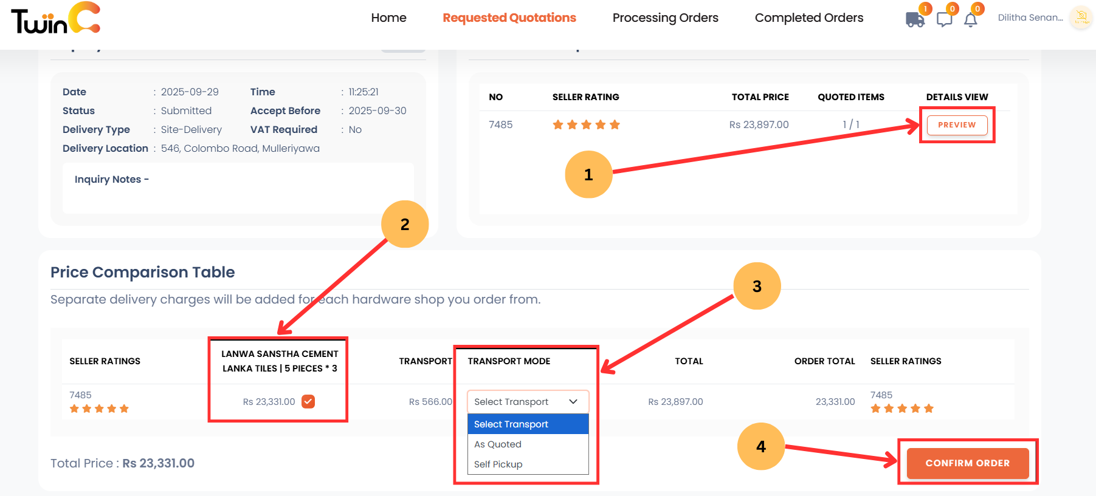Screen dimensions: 1096x496
Task: Click the Rs 23,897.00 total price in quotation list
Action: click(x=759, y=124)
